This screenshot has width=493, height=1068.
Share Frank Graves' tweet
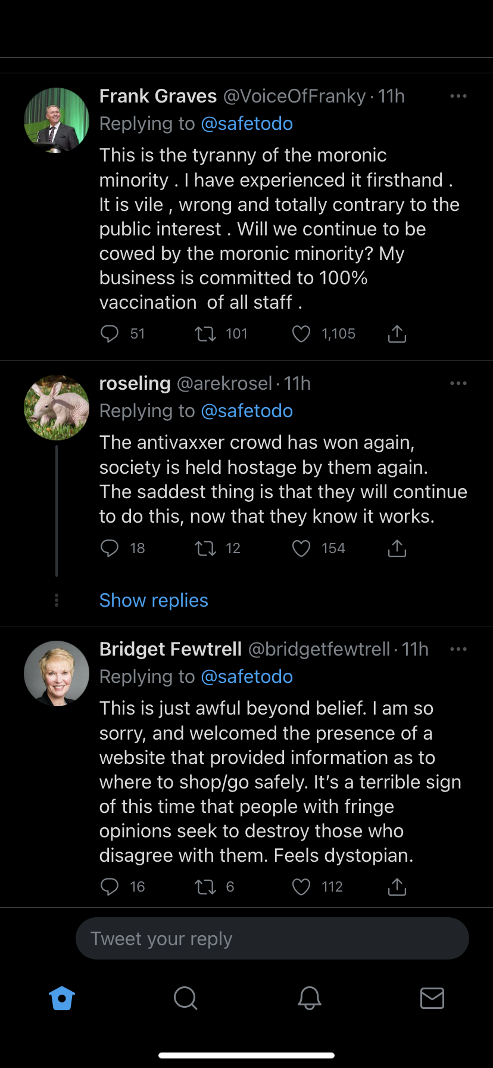coord(397,334)
